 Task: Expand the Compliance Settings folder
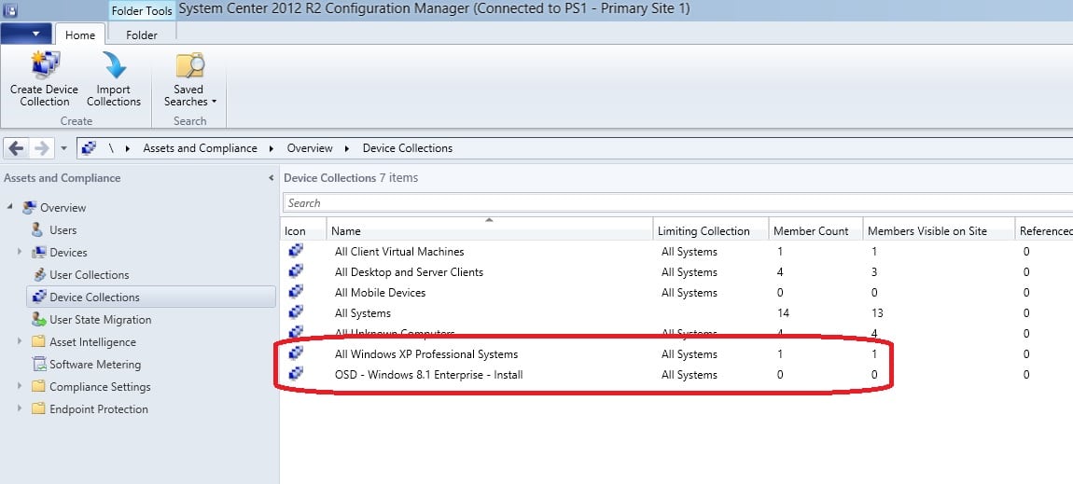coord(20,386)
